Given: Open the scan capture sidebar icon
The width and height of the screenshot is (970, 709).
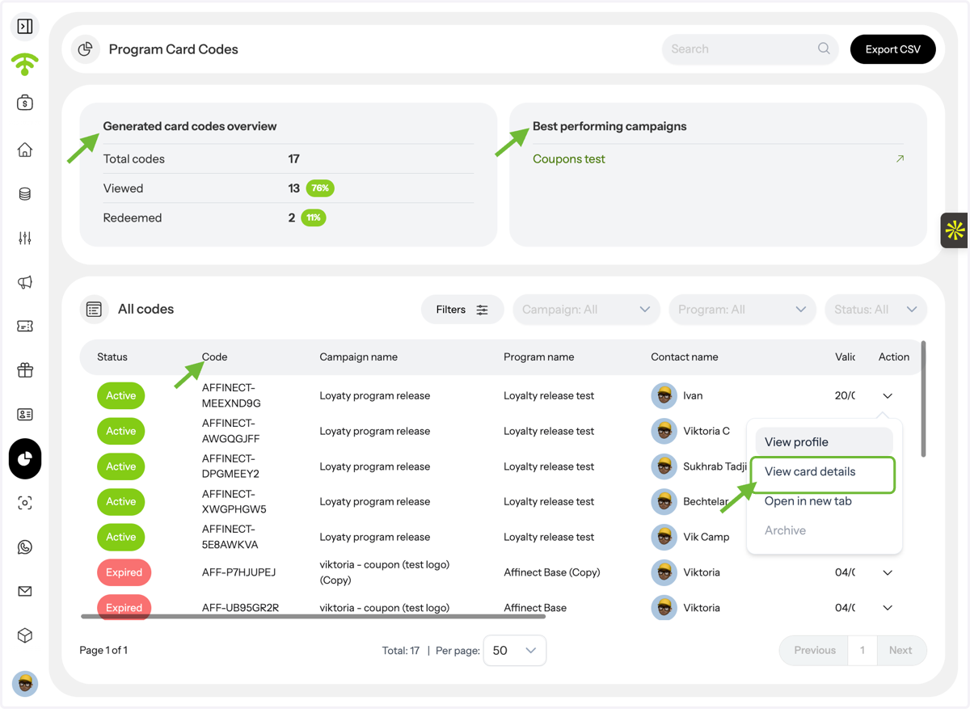Looking at the screenshot, I should pos(25,503).
